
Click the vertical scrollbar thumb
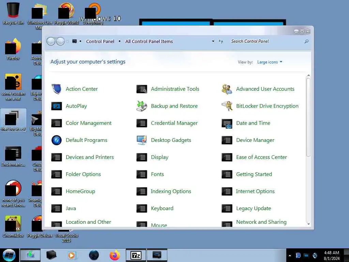[308, 117]
